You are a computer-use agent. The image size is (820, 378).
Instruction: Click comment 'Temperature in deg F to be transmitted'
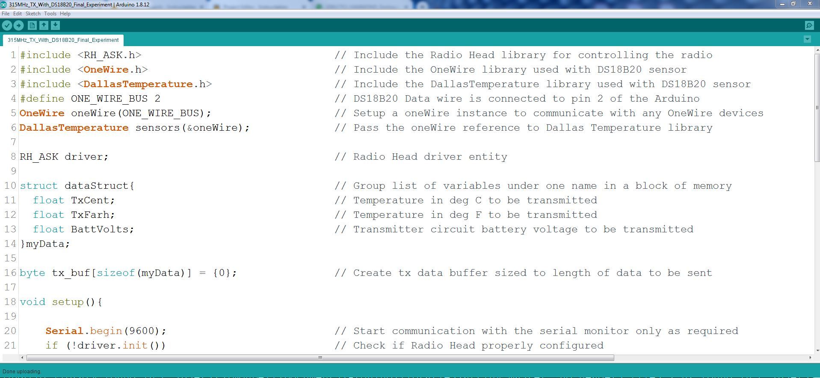475,215
